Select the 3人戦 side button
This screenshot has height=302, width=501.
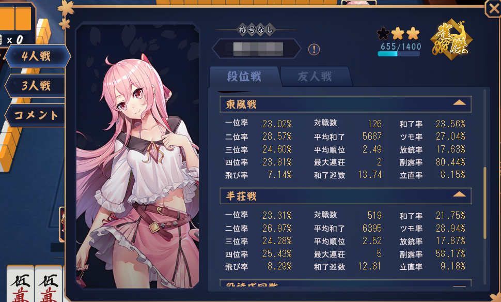click(35, 86)
